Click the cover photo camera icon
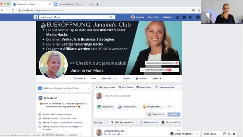The height and width of the screenshot is (137, 243). click(43, 26)
